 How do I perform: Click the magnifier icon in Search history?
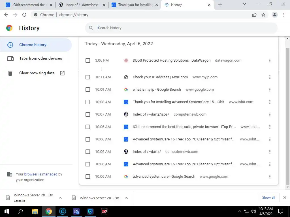91,28
